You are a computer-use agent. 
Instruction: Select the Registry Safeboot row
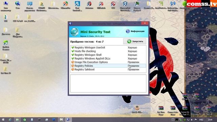pos(108,69)
